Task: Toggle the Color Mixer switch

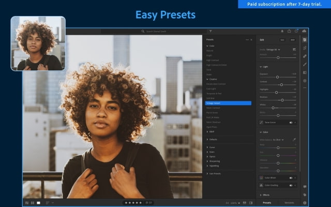Action: [292, 178]
